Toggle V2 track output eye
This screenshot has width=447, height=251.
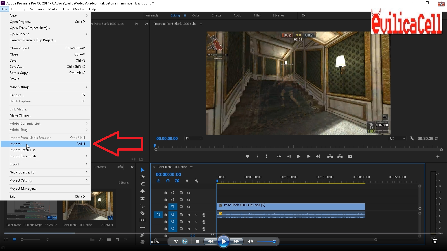[x=189, y=200]
